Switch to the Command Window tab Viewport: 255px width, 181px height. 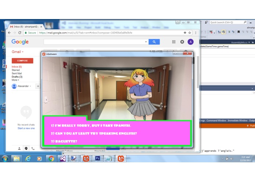pyautogui.click(x=216, y=121)
